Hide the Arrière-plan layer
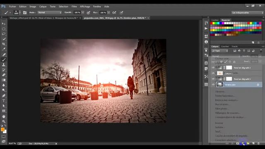This screenshot has height=149, width=265. [x=213, y=84]
